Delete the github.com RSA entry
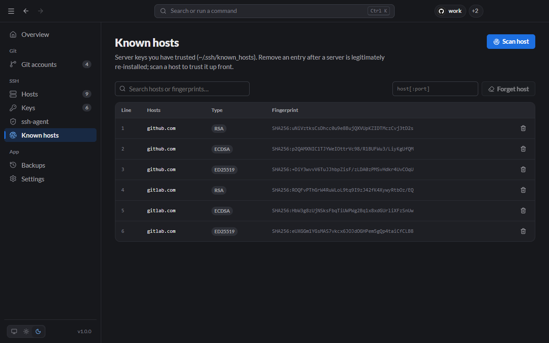 pos(523,128)
